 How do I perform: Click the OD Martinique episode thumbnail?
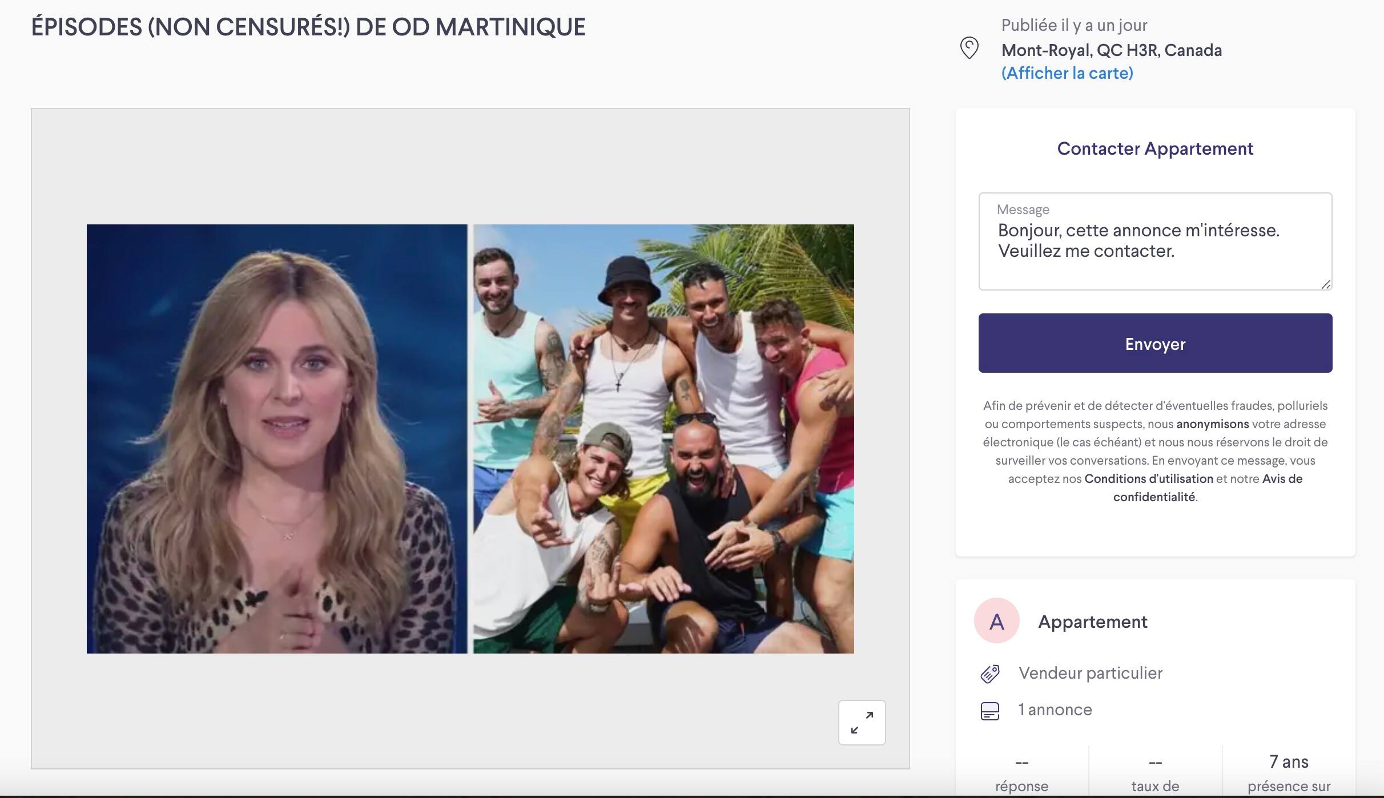(471, 440)
